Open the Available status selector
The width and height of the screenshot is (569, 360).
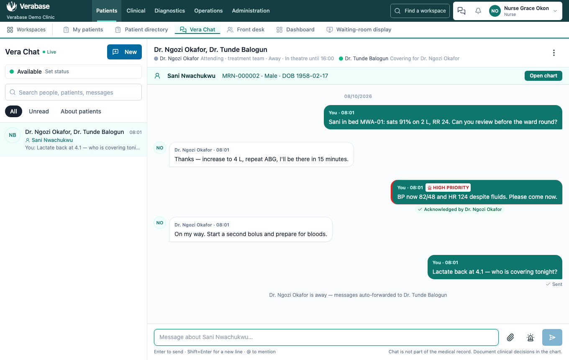73,72
